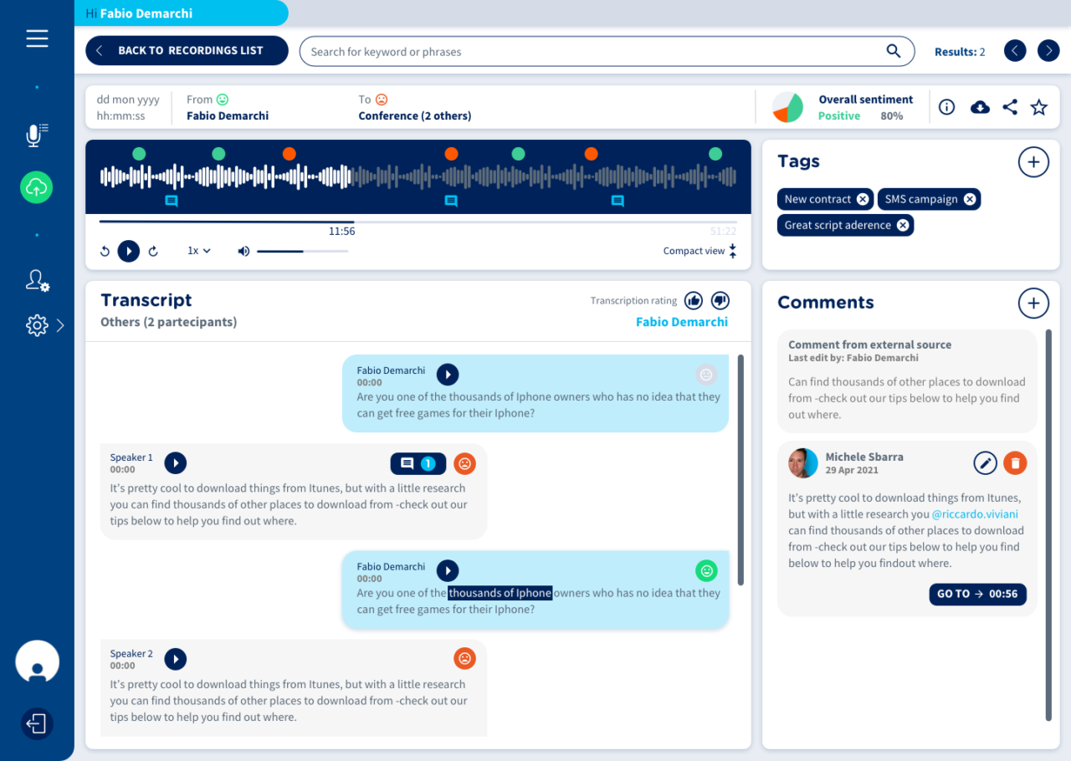Favorite this recording with the star icon
The image size is (1071, 761).
point(1038,107)
